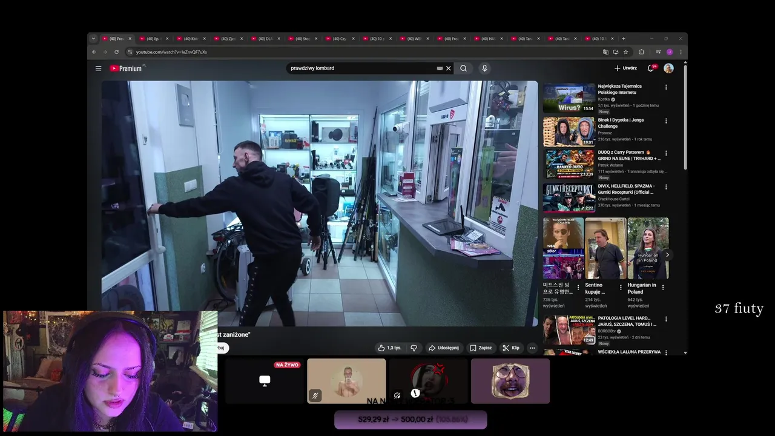
Task: Dislike the video with thumbs-down
Action: (x=414, y=348)
